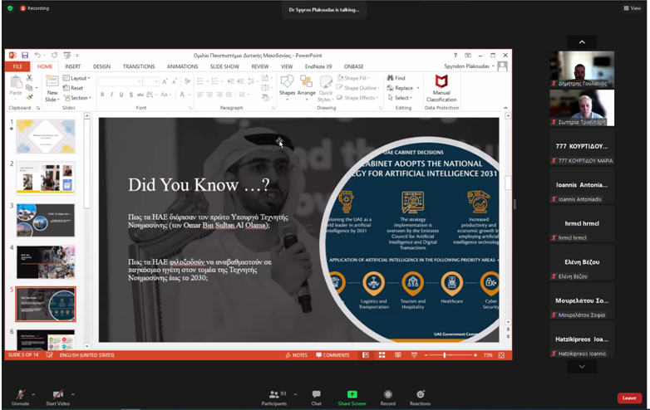Click the Reset slide button

73,88
